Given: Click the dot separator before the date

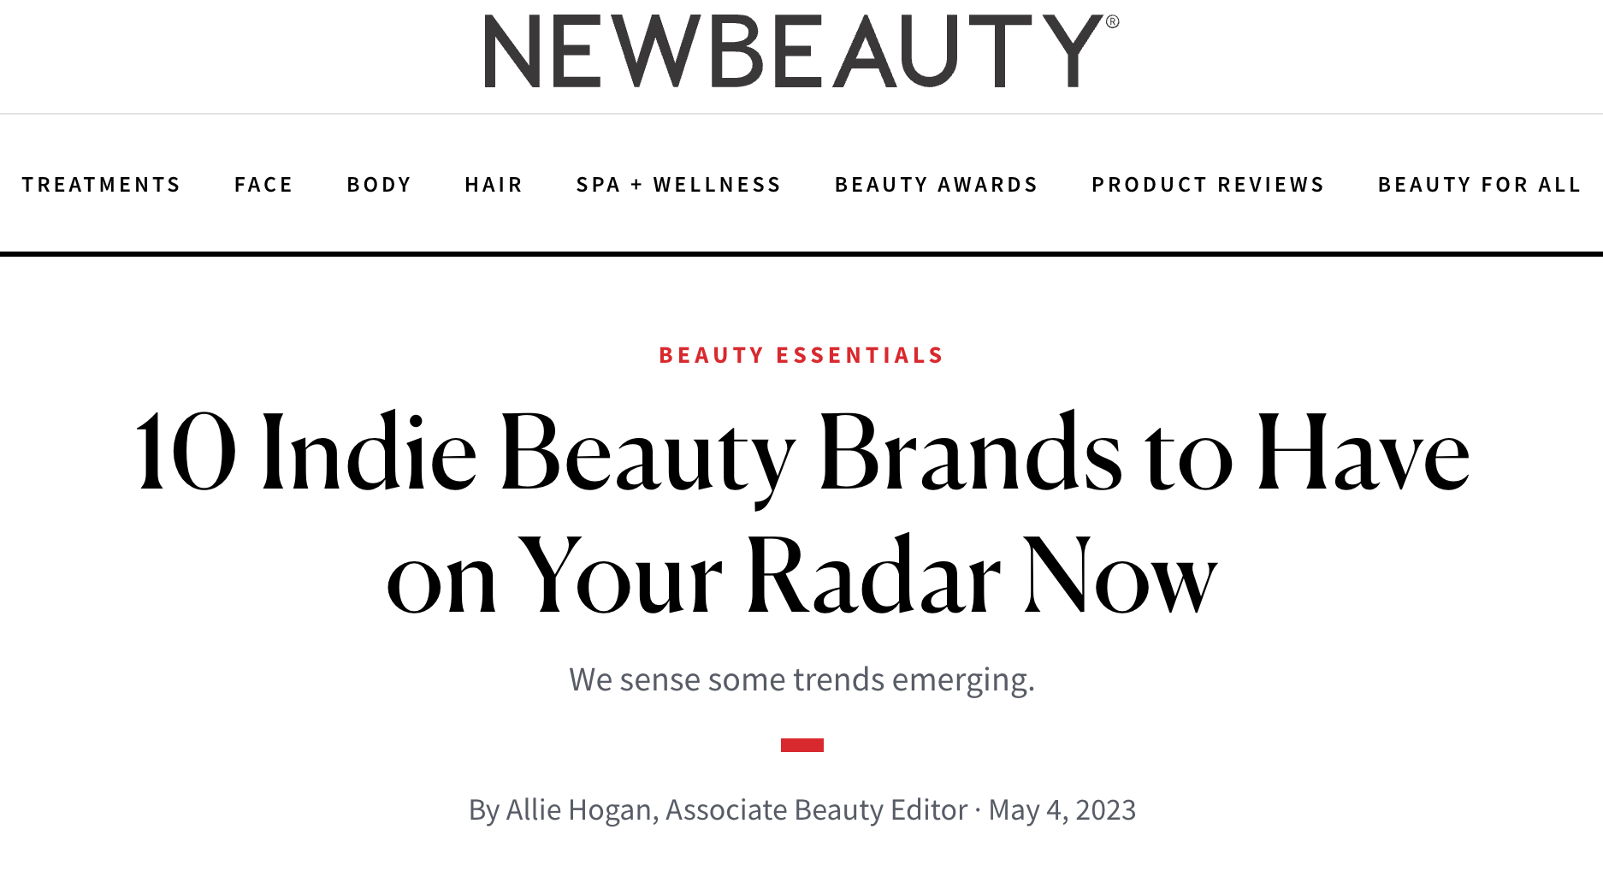Looking at the screenshot, I should tap(978, 809).
